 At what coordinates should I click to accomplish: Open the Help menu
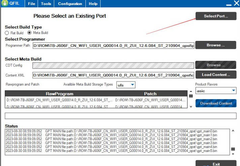tap(93, 4)
